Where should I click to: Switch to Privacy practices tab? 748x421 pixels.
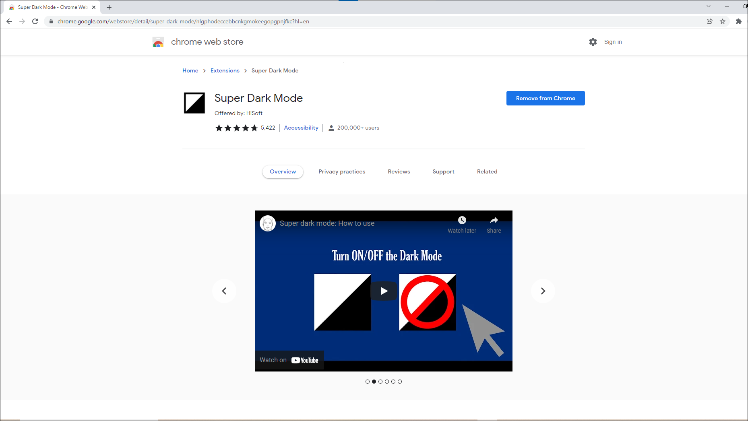(342, 171)
